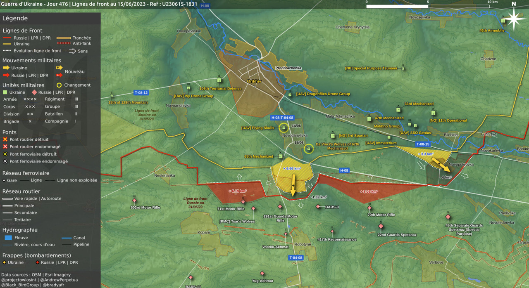The width and height of the screenshot is (529, 288).
Task: Click the H-08;T-04-08 road shield
Action: click(x=282, y=118)
